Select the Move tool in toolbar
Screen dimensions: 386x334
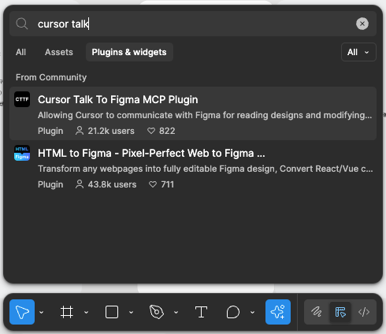click(x=22, y=312)
